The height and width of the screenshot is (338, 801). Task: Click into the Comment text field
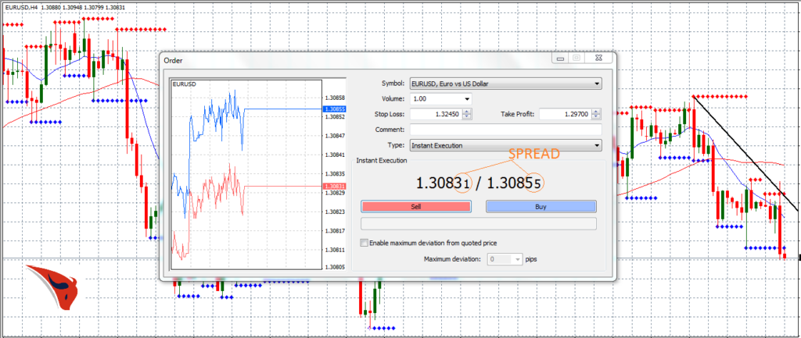tap(505, 130)
